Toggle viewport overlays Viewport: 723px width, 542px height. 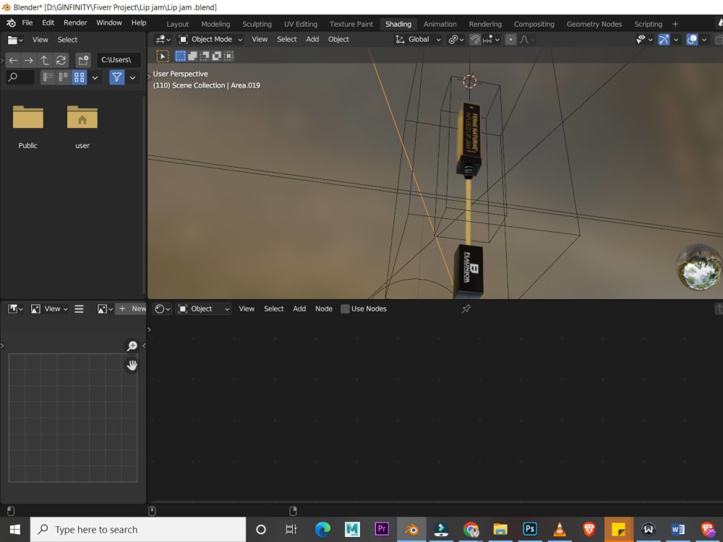692,40
